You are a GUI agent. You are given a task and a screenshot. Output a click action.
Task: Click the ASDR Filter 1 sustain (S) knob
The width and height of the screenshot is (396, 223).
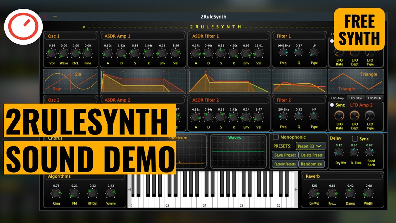tap(221, 54)
